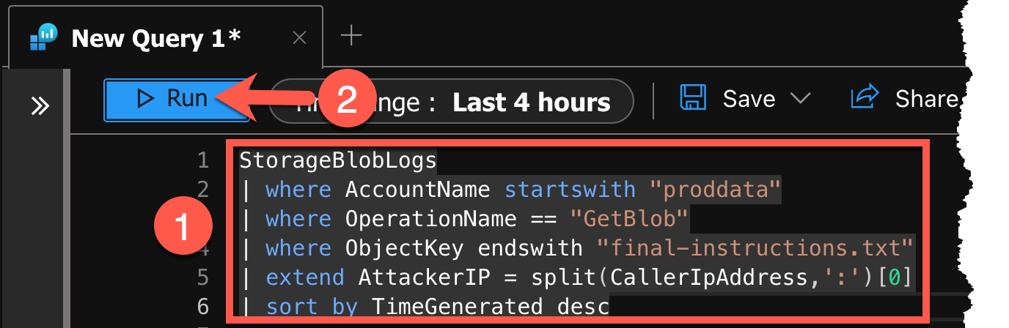Expand the Save dropdown chevron
This screenshot has height=328, width=1009.
[x=799, y=98]
